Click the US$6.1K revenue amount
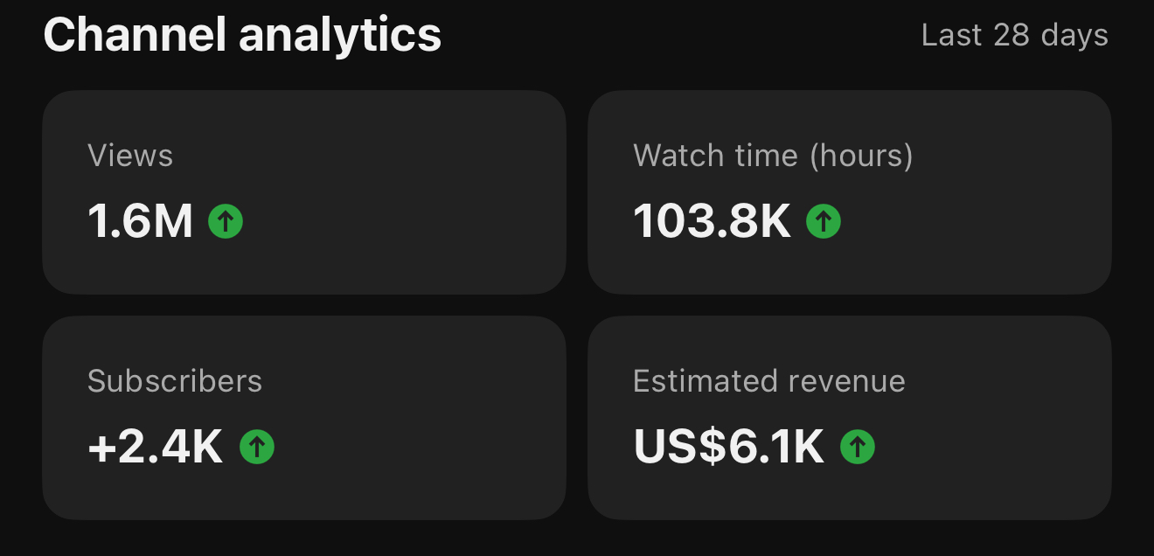The width and height of the screenshot is (1154, 556). (729, 448)
